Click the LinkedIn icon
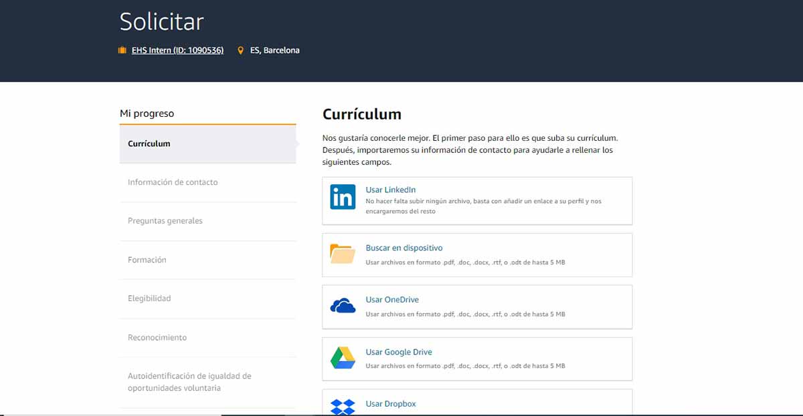 pyautogui.click(x=343, y=197)
